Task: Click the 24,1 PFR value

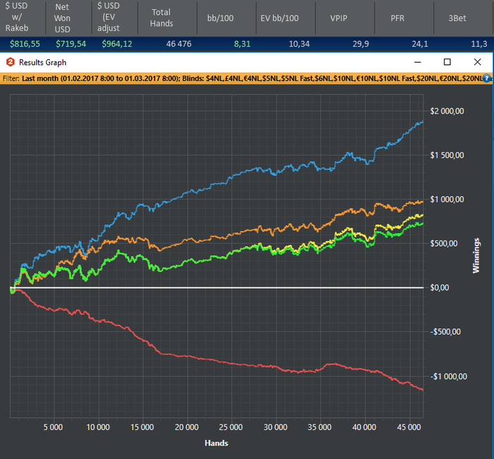Action: [420, 44]
